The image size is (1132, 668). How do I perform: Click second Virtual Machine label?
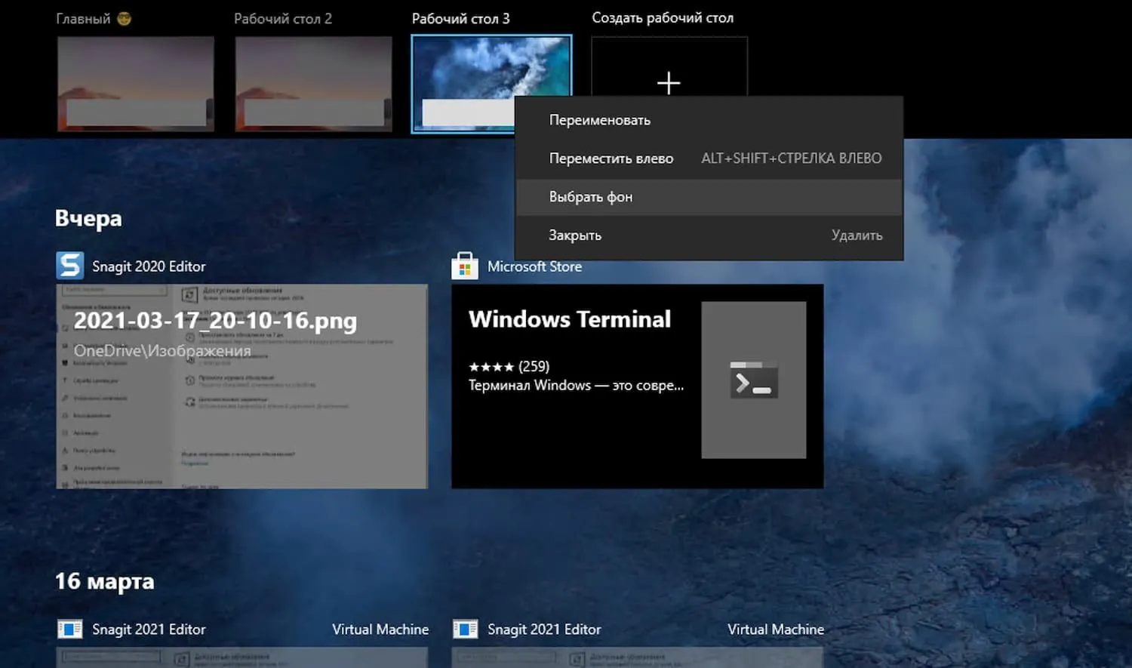point(776,630)
